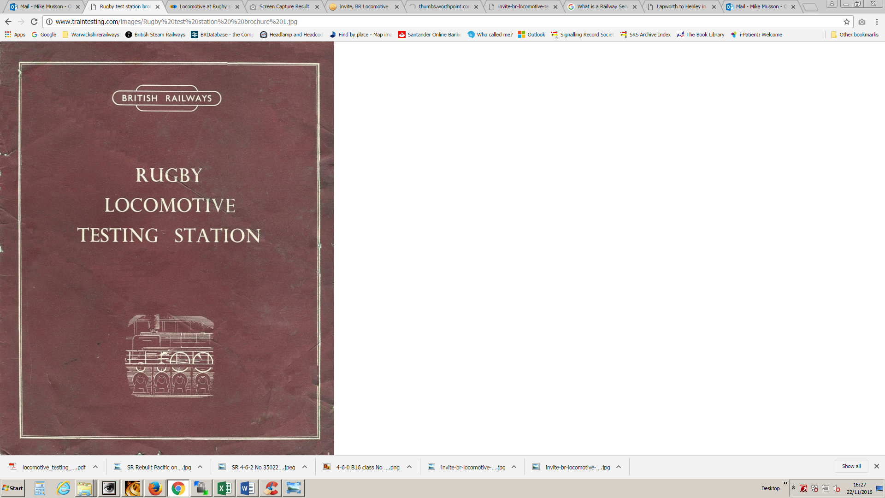
Task: Open the Google bookmark
Action: pyautogui.click(x=44, y=35)
